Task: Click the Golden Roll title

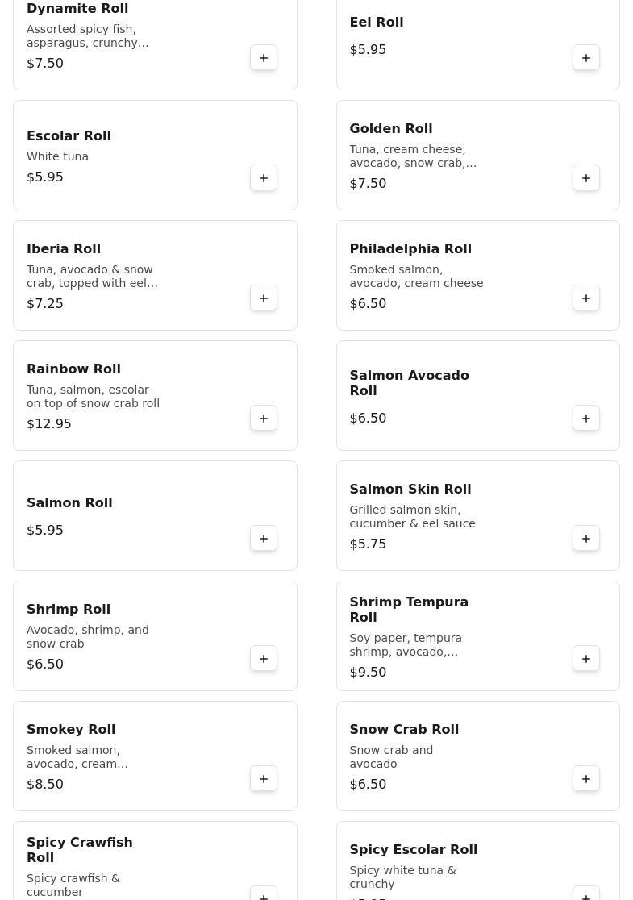Action: (390, 129)
